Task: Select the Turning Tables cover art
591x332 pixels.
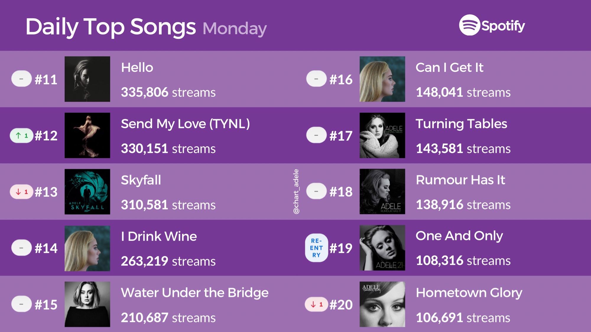Action: (x=382, y=135)
